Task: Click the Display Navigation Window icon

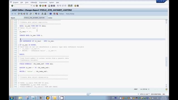Action: pyautogui.click(x=45, y=14)
